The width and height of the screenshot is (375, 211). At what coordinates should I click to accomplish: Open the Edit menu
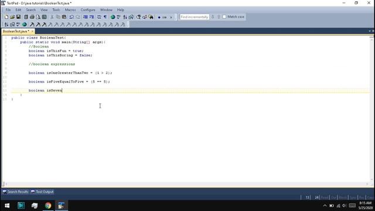[18, 10]
